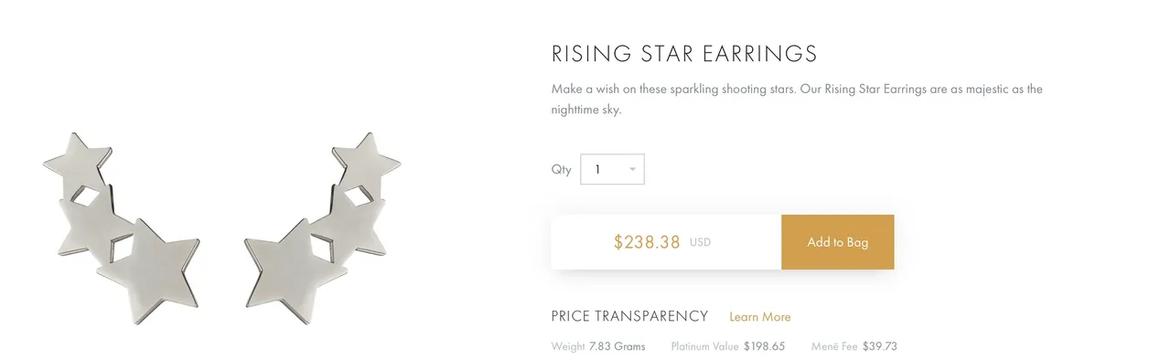The height and width of the screenshot is (360, 1171).
Task: Click the $238.38 price amount
Action: pyautogui.click(x=647, y=242)
